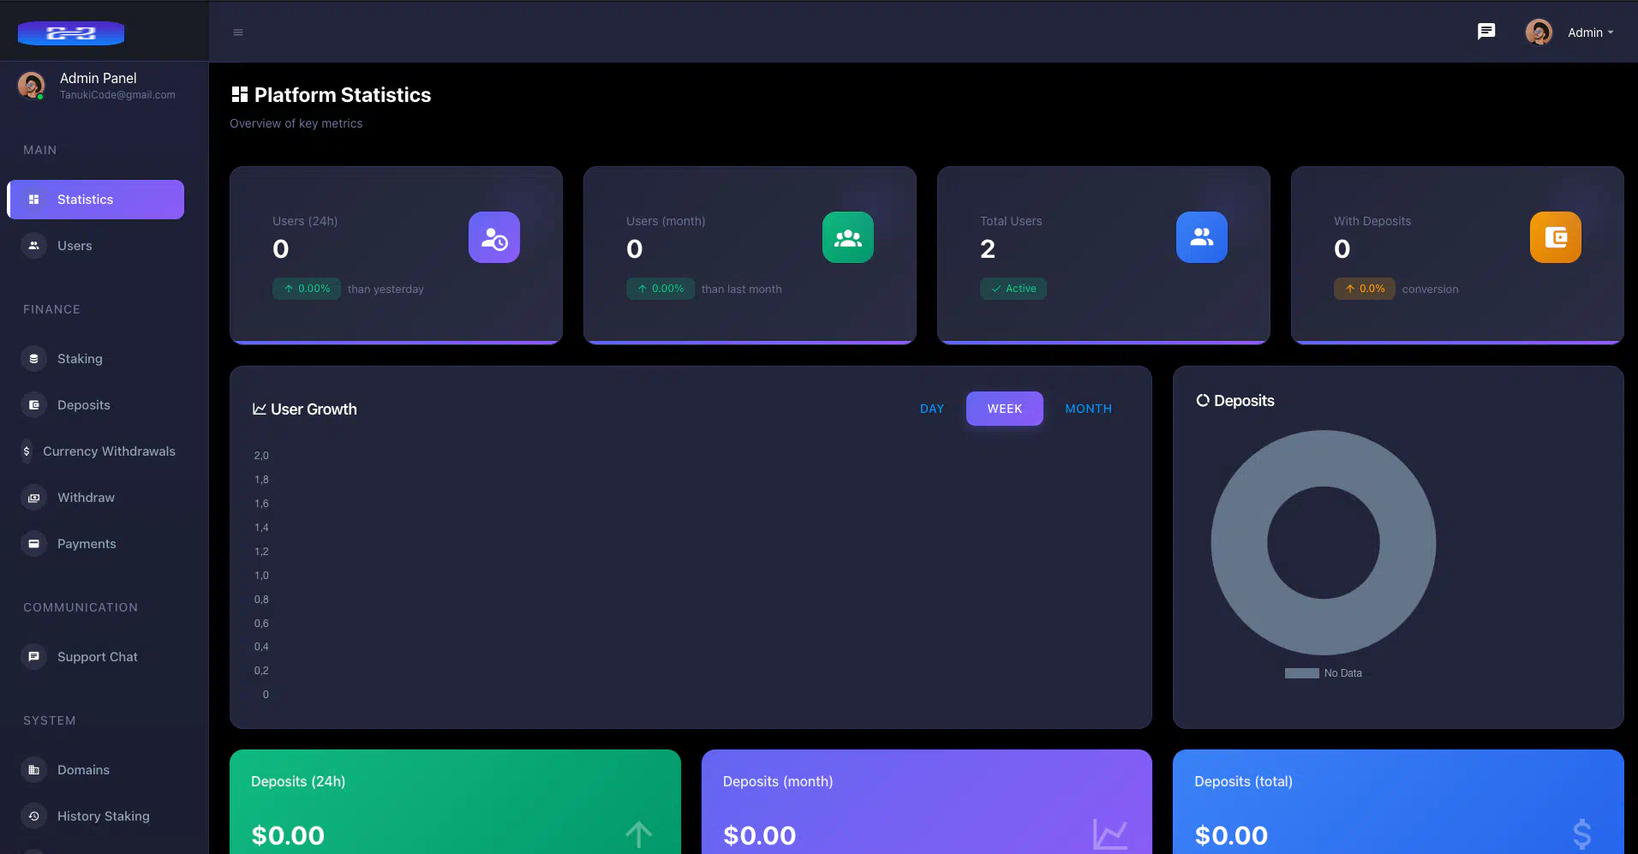Click the Support Chat icon in sidebar

[x=34, y=657]
